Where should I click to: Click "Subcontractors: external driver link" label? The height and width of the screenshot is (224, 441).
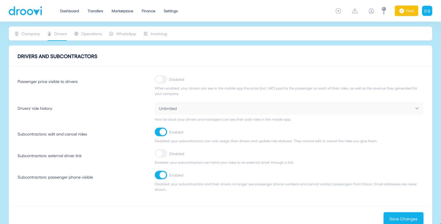pos(50,156)
